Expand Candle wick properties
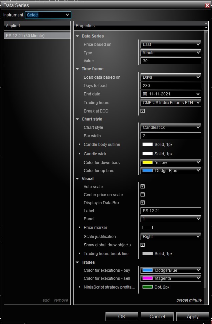 pos(79,154)
